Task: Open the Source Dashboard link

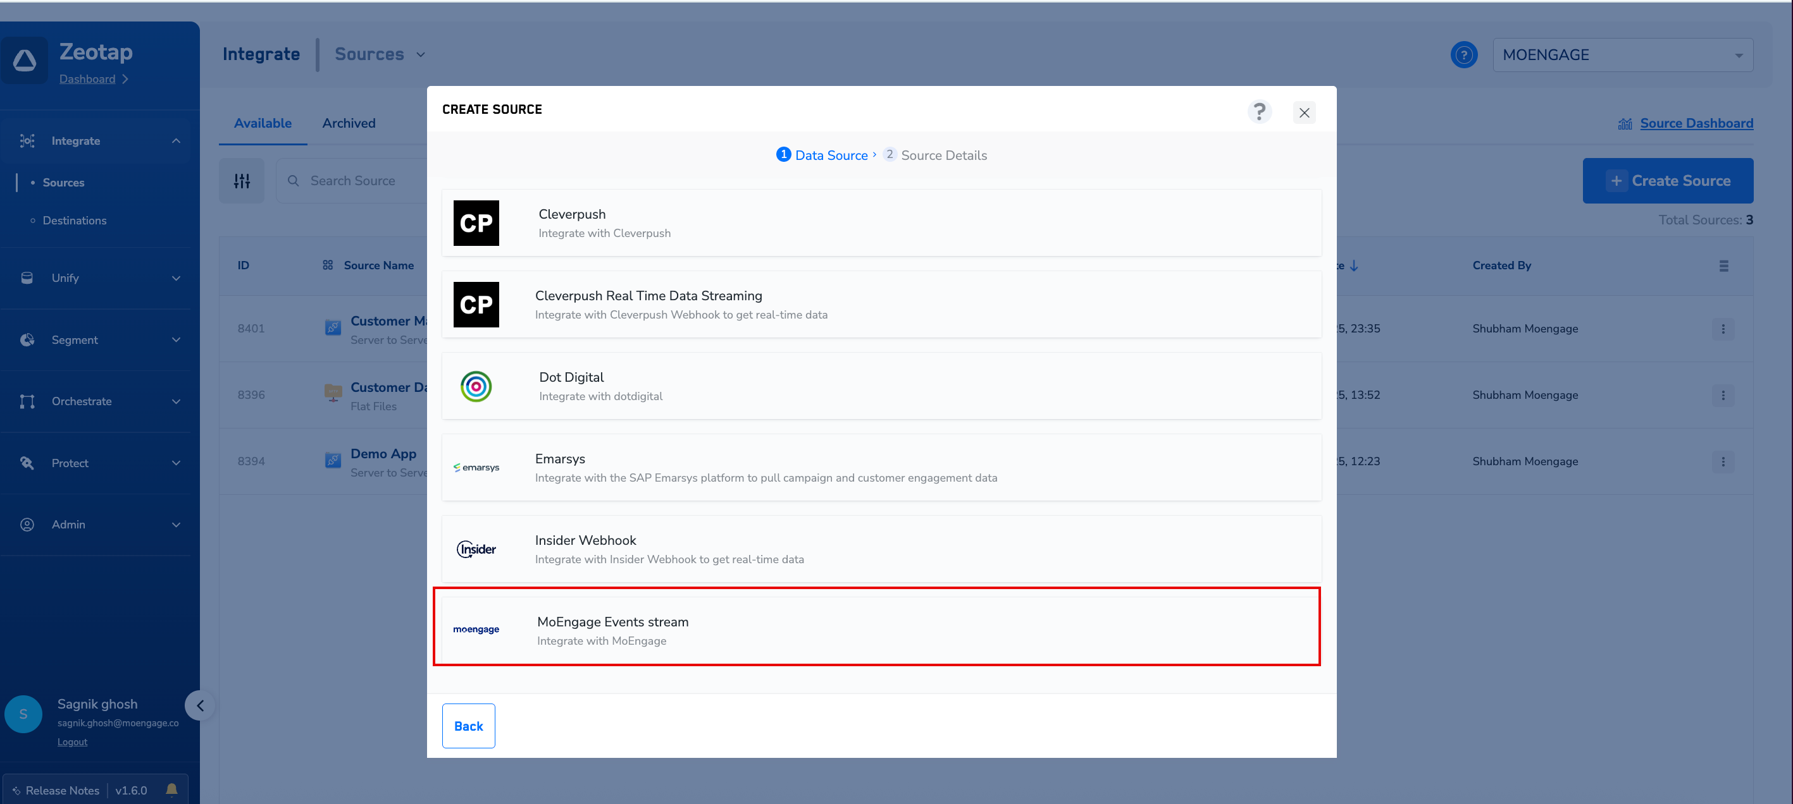Action: click(x=1696, y=123)
